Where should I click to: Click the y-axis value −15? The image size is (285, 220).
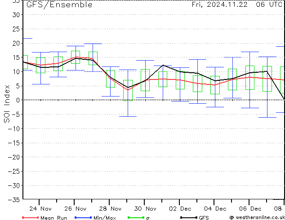14,143
